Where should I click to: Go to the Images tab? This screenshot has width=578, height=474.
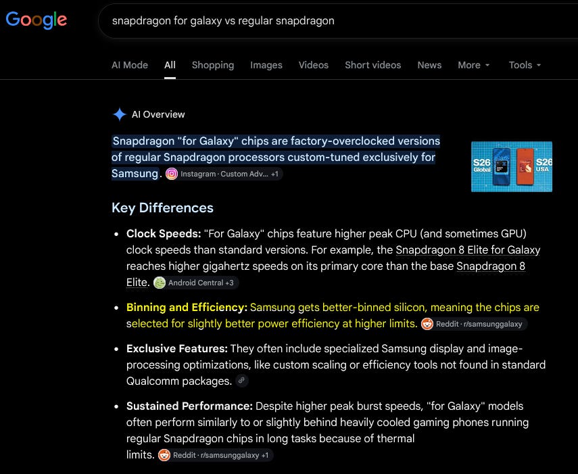266,65
